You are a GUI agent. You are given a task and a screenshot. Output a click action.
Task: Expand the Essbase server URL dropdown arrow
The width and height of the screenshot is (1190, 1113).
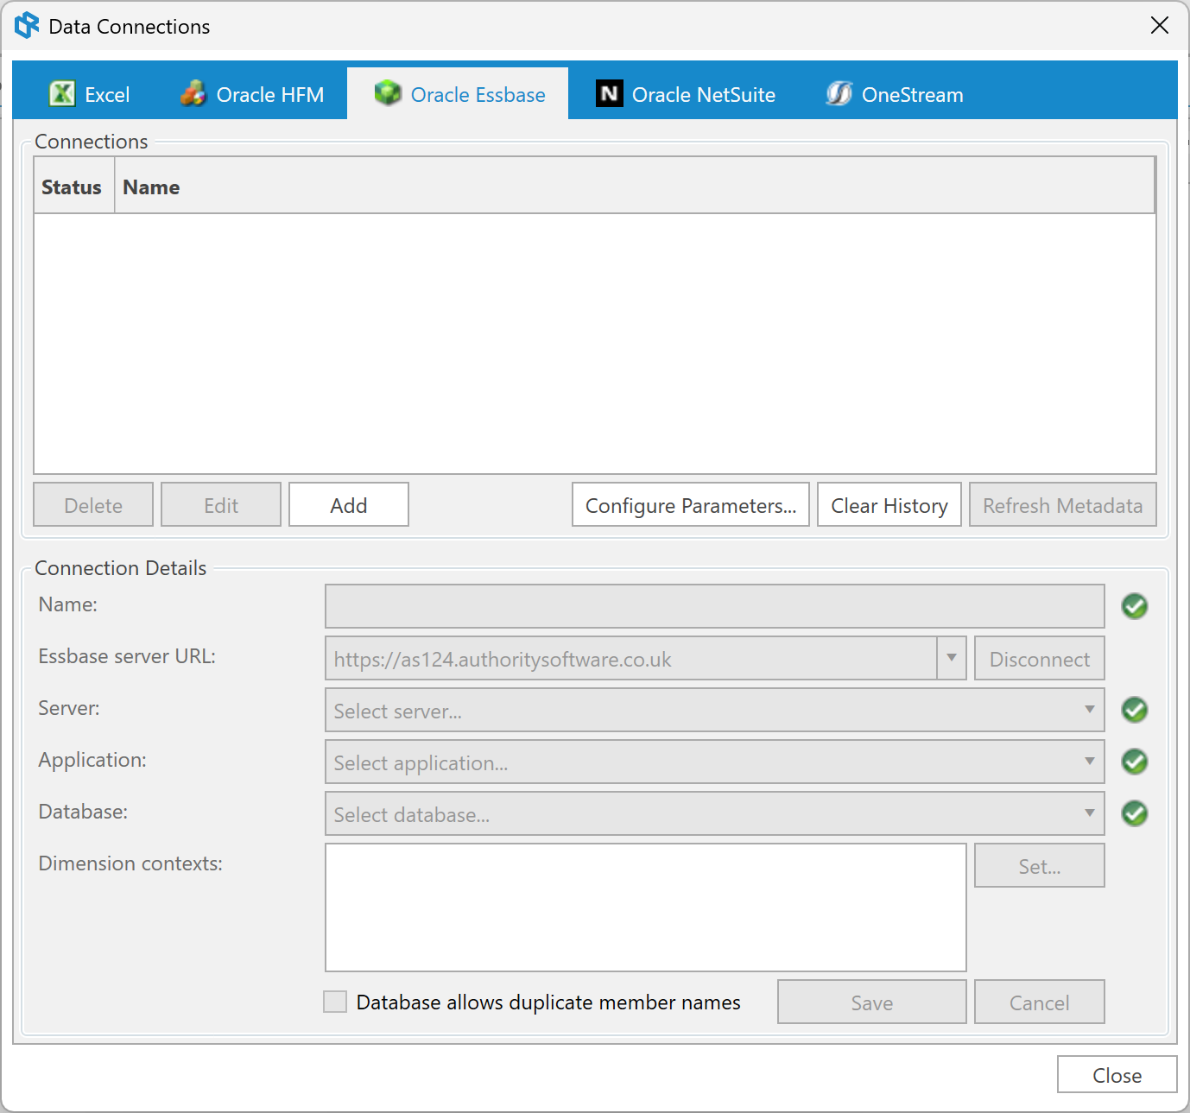click(951, 658)
